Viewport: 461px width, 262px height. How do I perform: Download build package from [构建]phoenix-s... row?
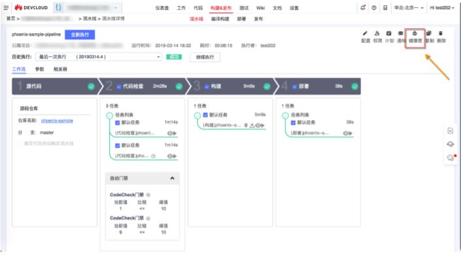point(252,125)
